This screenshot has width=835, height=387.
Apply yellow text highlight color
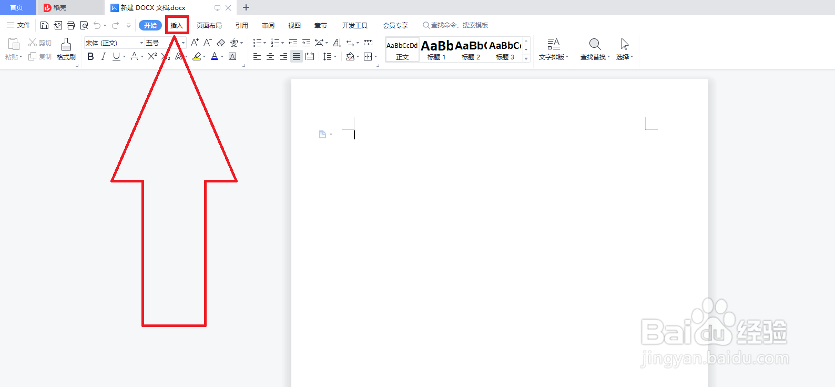point(197,56)
